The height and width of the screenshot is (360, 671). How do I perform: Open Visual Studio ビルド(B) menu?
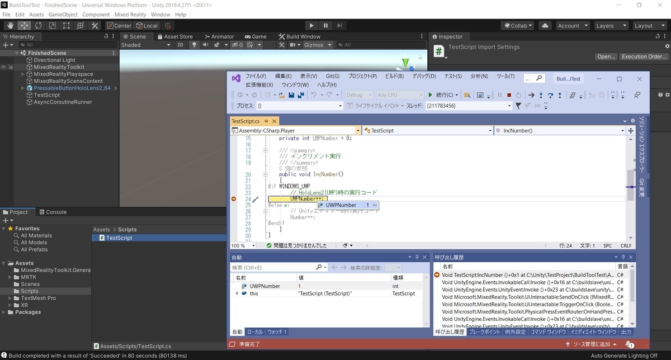point(394,76)
